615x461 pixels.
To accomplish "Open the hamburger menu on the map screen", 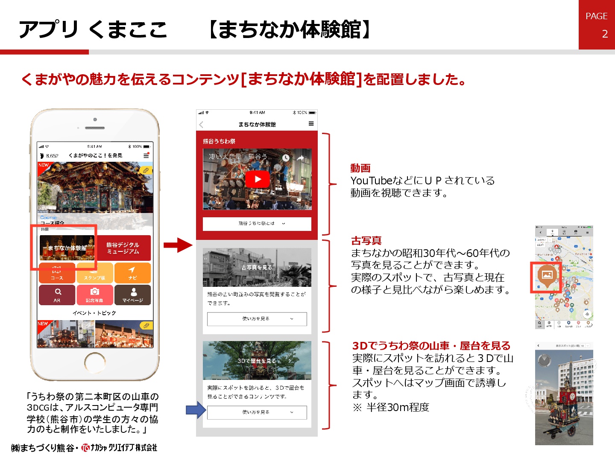I will (588, 233).
